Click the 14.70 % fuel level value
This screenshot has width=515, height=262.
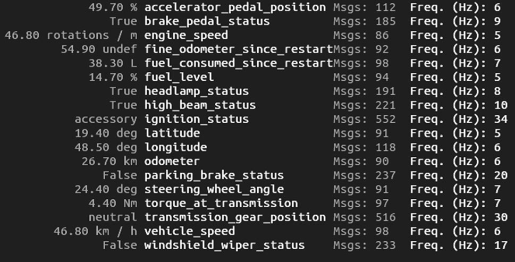tap(115, 78)
